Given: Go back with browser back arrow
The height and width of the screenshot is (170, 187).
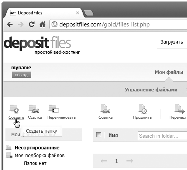Looking at the screenshot, I should (x=10, y=24).
